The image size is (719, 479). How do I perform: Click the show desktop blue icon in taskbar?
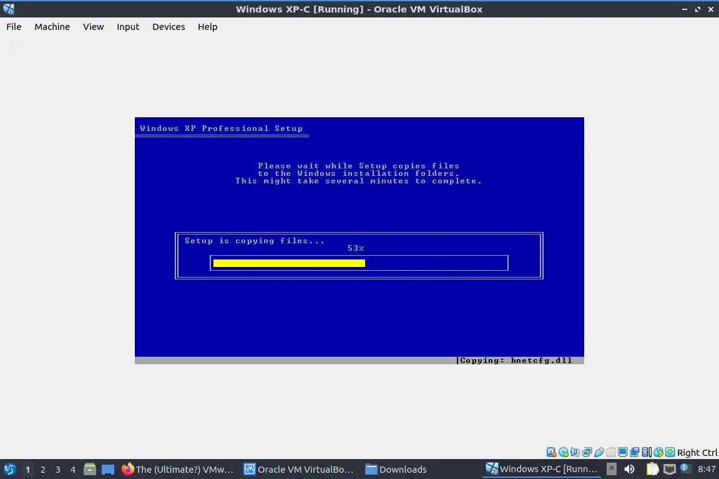click(x=108, y=470)
